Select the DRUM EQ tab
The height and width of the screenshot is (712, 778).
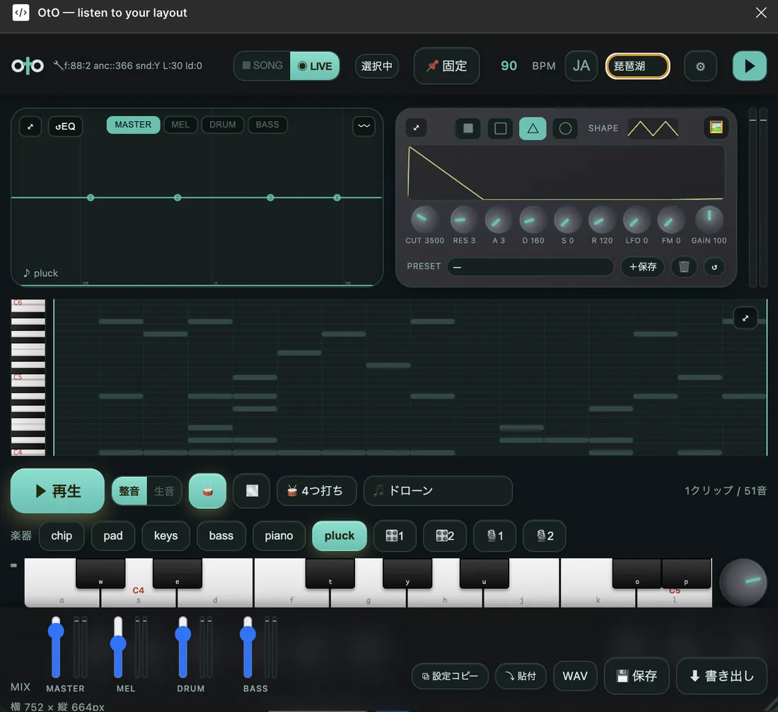click(x=222, y=125)
